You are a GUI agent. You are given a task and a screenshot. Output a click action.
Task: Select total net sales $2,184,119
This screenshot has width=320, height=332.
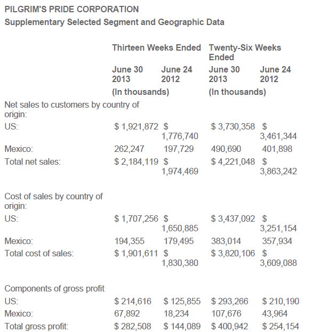[137, 161]
